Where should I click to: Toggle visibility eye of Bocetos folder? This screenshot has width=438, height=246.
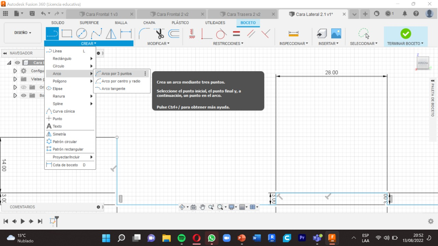coord(24,95)
